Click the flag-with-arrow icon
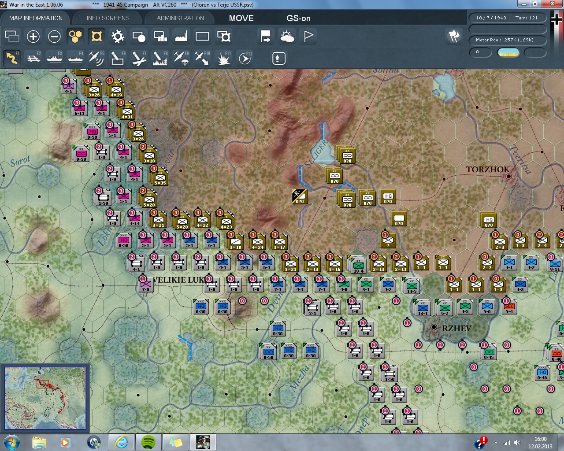The image size is (564, 451). 266,37
